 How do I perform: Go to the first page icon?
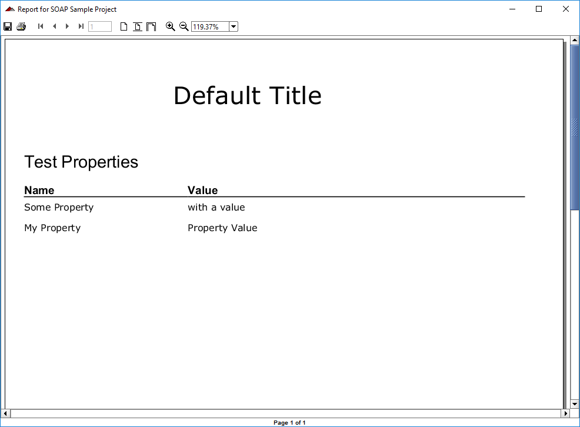(x=41, y=26)
